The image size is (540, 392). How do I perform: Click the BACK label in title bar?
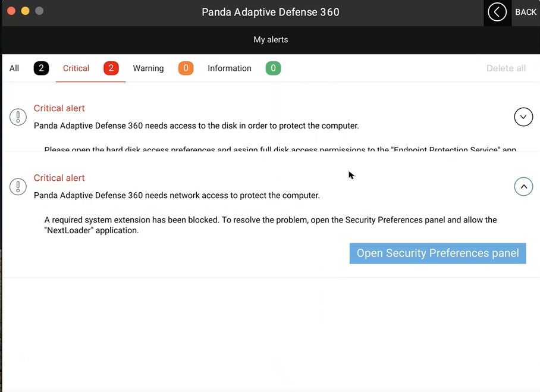pyautogui.click(x=526, y=12)
